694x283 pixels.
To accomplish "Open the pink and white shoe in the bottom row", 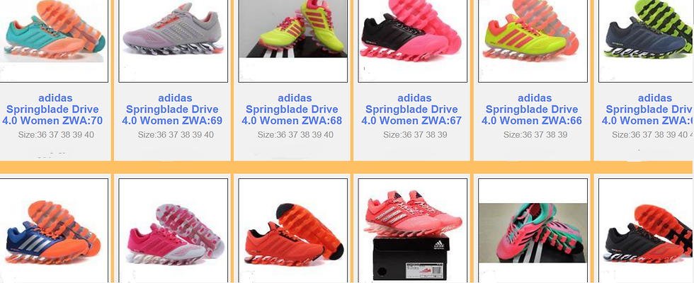I will click(173, 231).
